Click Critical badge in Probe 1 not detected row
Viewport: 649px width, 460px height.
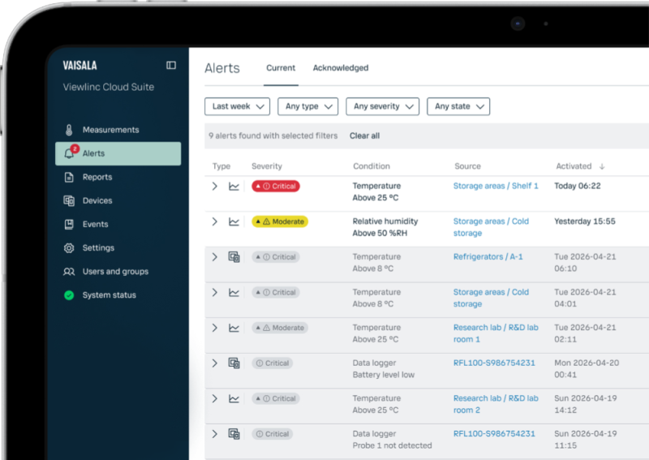273,434
